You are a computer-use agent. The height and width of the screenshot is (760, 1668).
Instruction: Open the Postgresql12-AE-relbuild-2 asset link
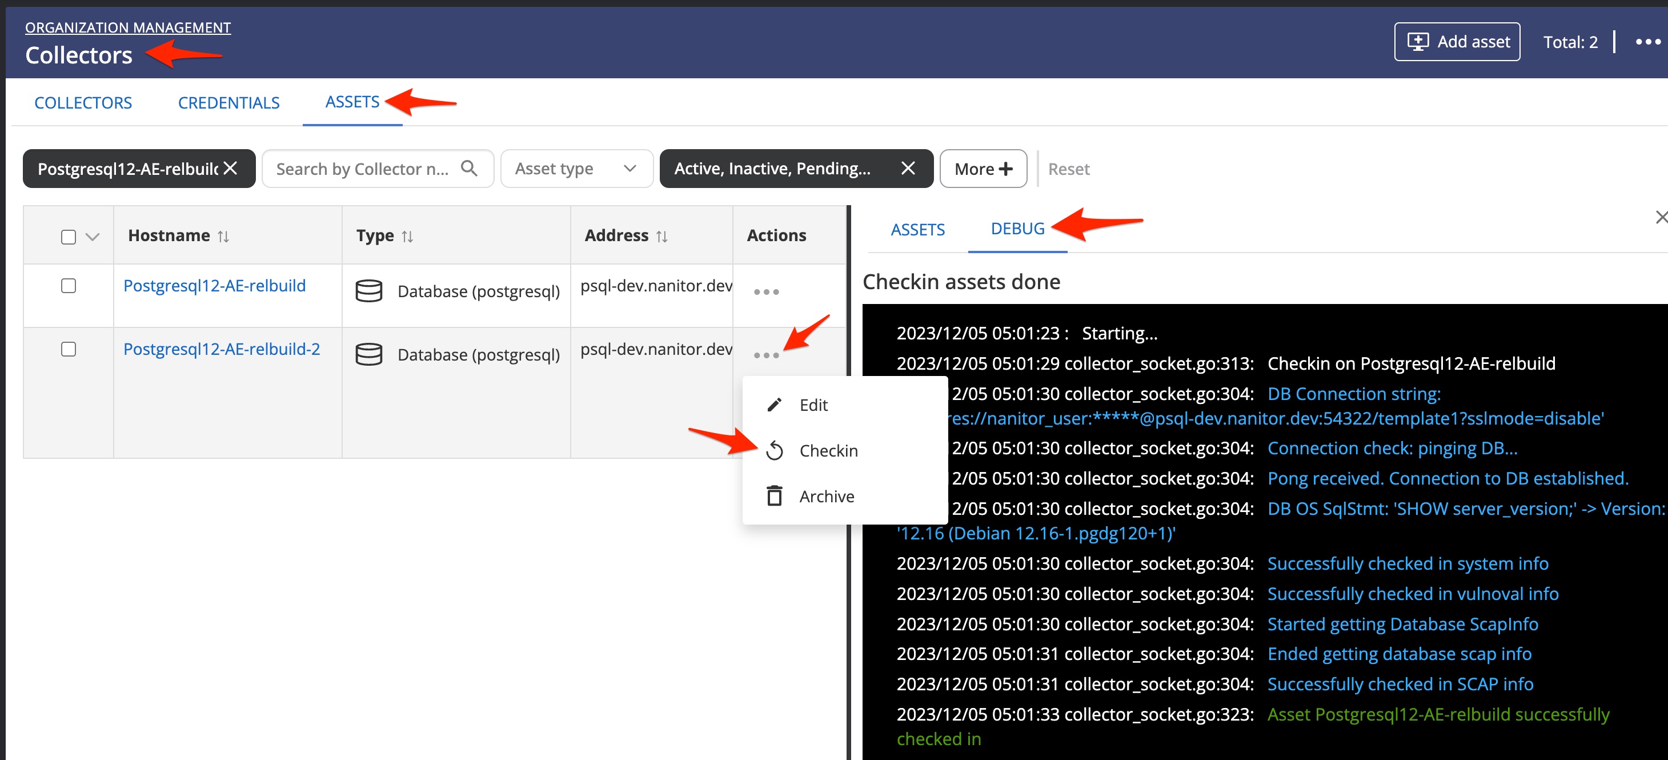(x=221, y=349)
